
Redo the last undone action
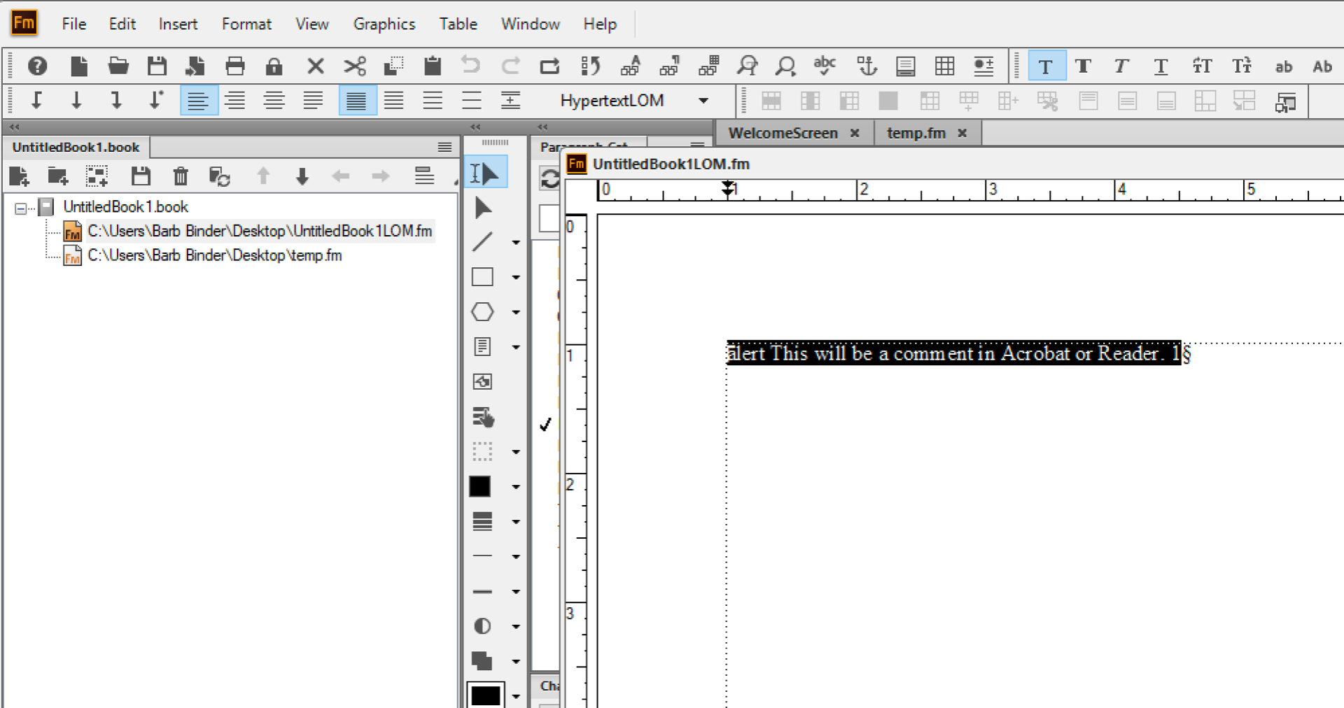[510, 66]
